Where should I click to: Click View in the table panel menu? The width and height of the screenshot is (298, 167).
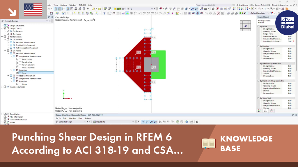tap(80, 118)
